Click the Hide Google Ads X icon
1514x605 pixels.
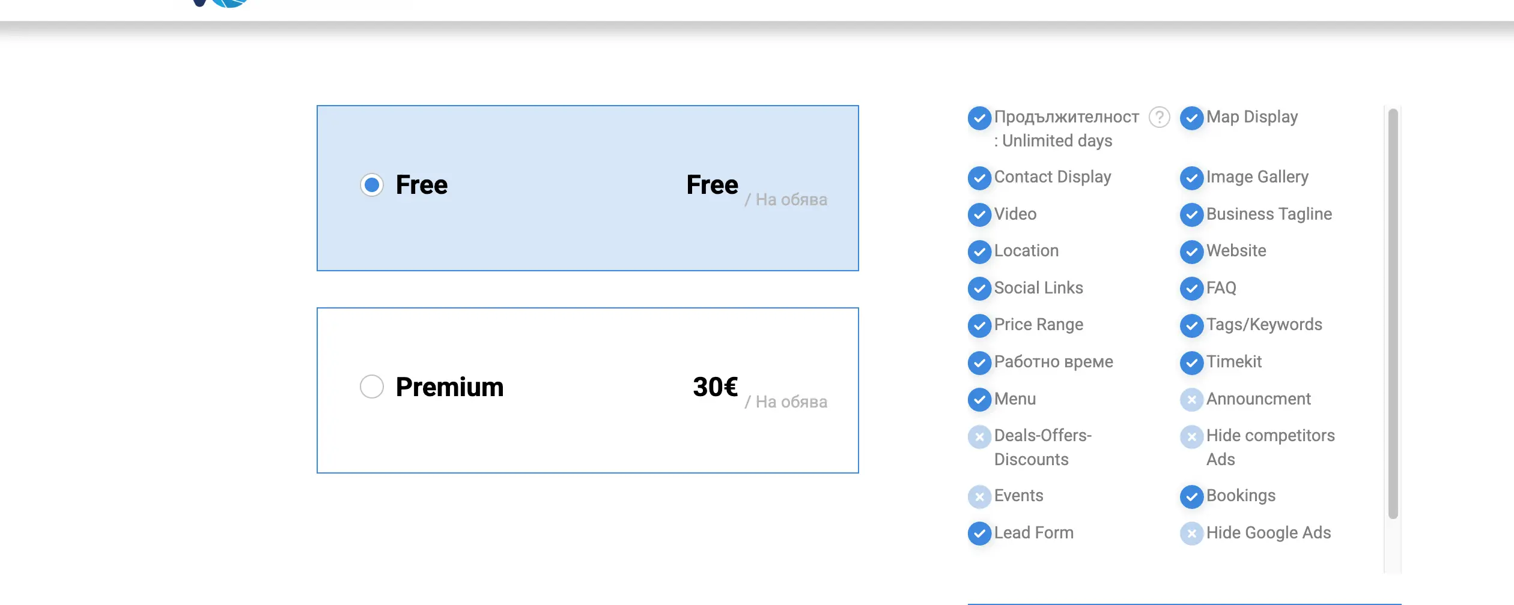point(1191,534)
